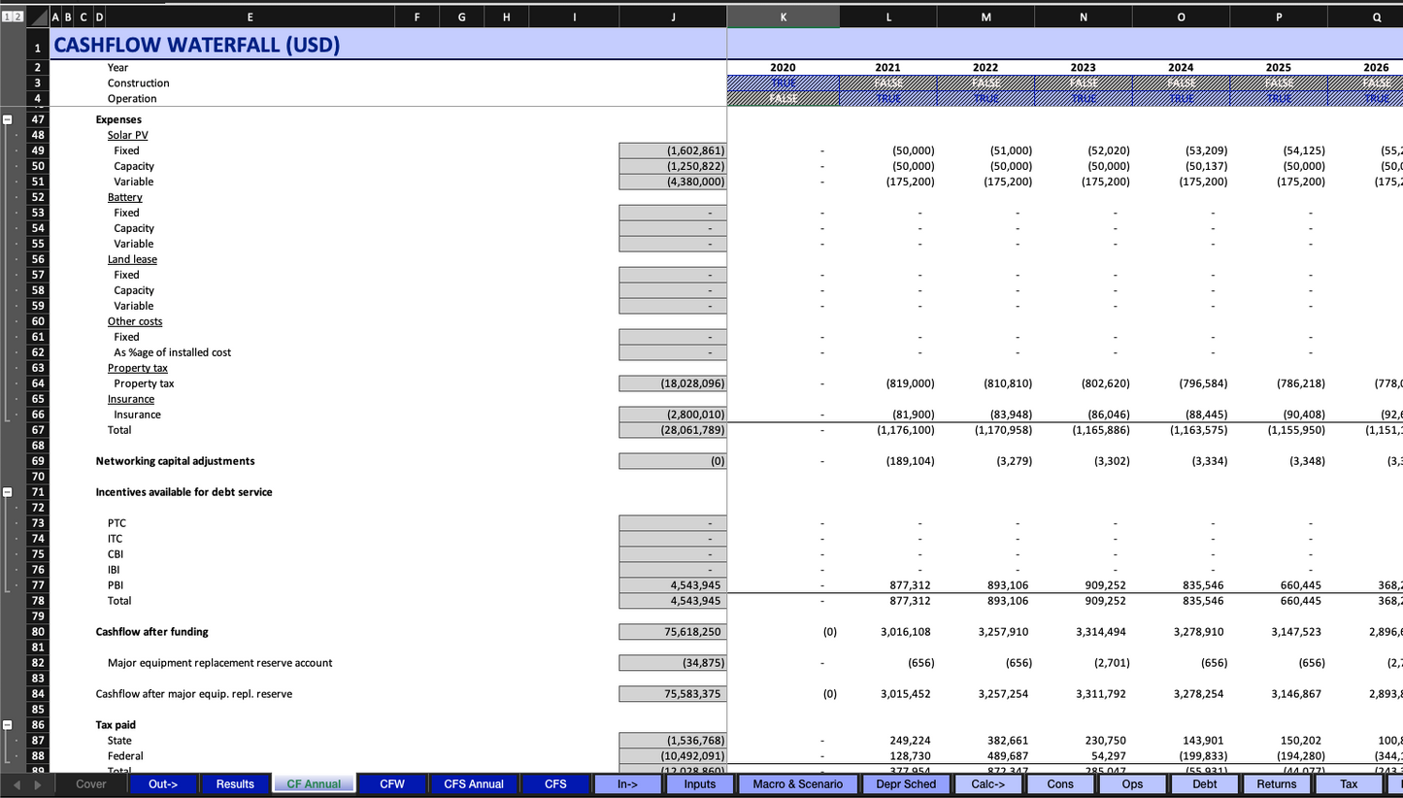Click the Select All corner triangle
The height and width of the screenshot is (798, 1403).
coord(37,17)
